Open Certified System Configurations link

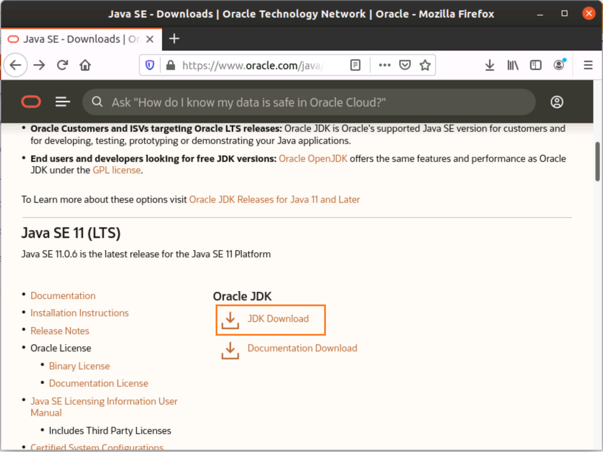[97, 447]
